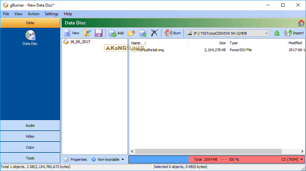
Task: Click the gBurner app icon in title bar
Action: [5, 5]
